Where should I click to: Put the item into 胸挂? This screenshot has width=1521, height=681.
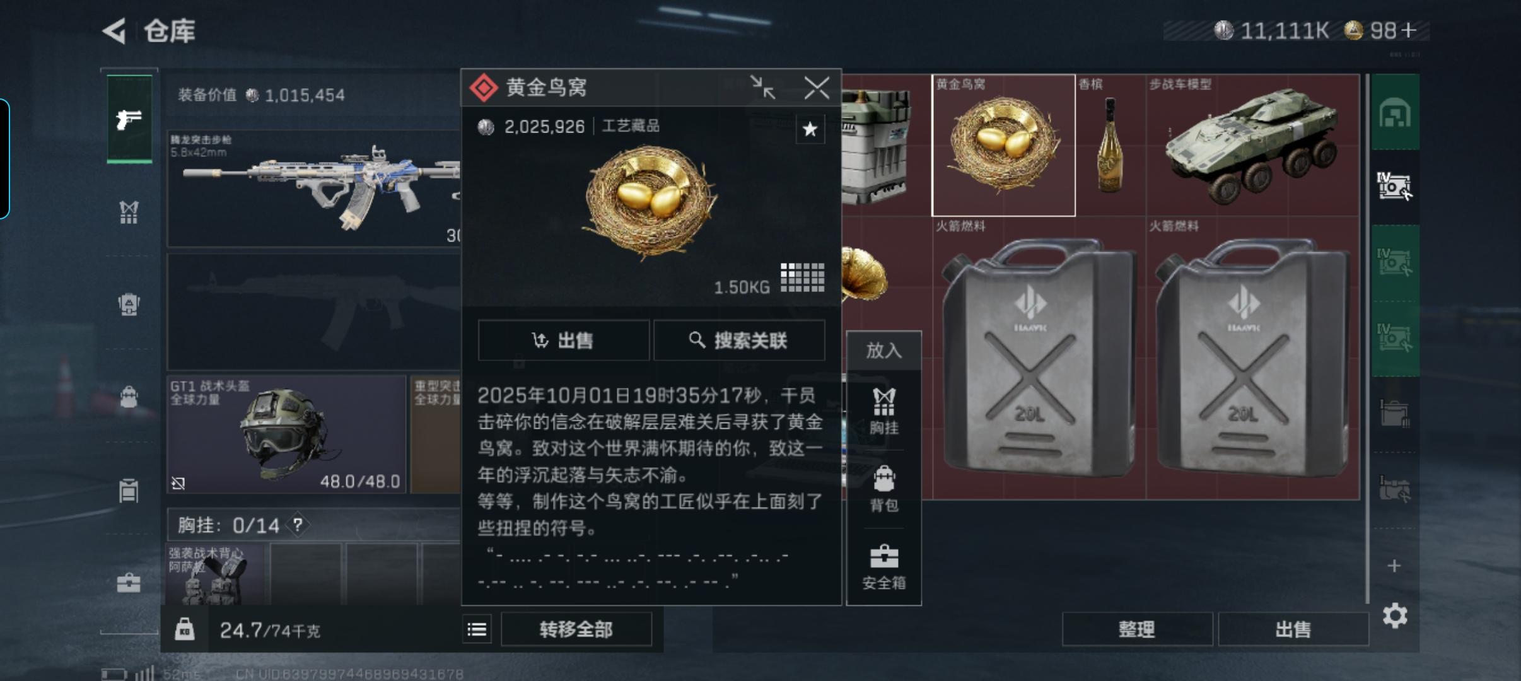point(883,411)
